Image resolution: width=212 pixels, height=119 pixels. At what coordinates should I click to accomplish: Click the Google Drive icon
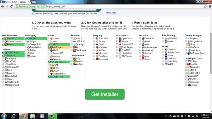click(x=189, y=41)
